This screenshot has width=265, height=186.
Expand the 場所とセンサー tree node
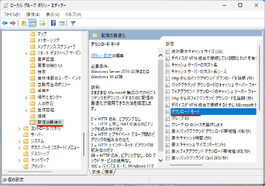[26, 98]
